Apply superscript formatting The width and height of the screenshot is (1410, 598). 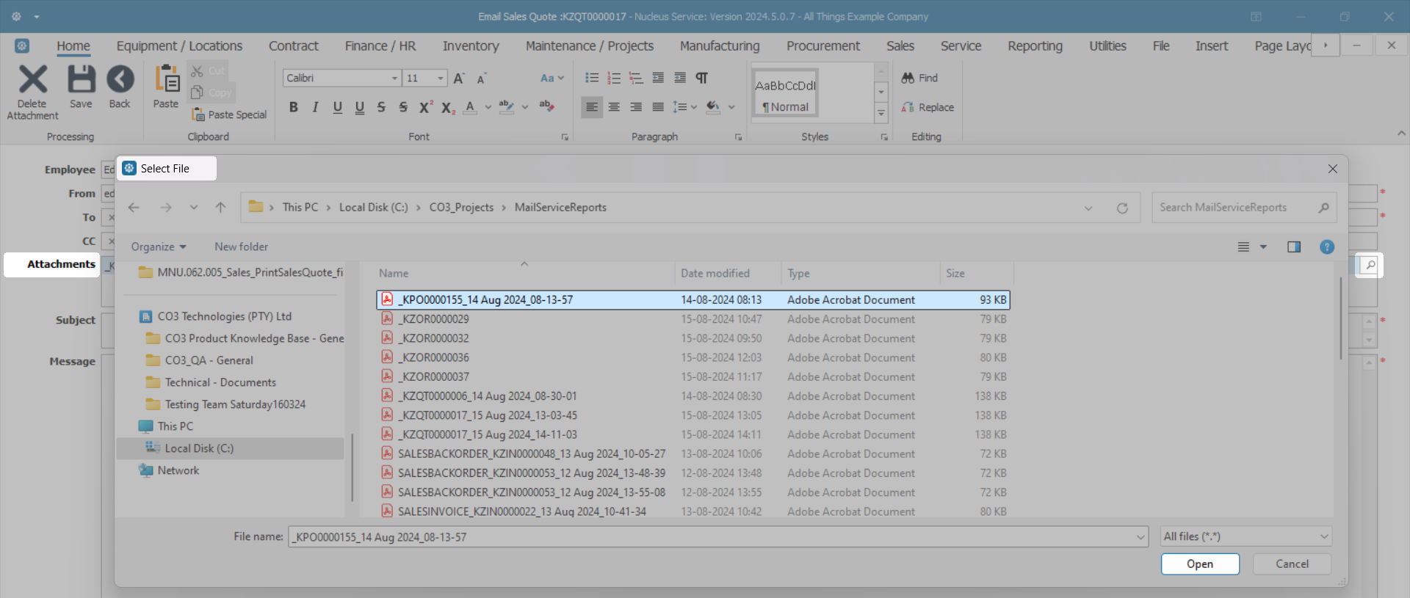point(425,107)
